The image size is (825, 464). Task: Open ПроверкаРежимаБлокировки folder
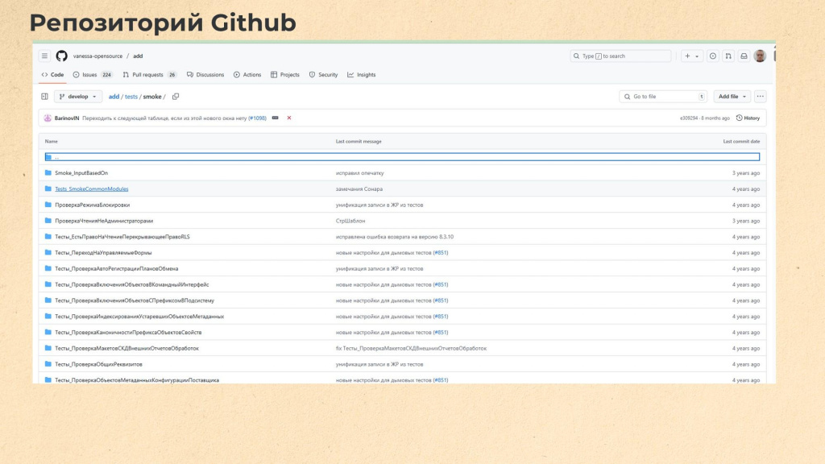click(92, 205)
